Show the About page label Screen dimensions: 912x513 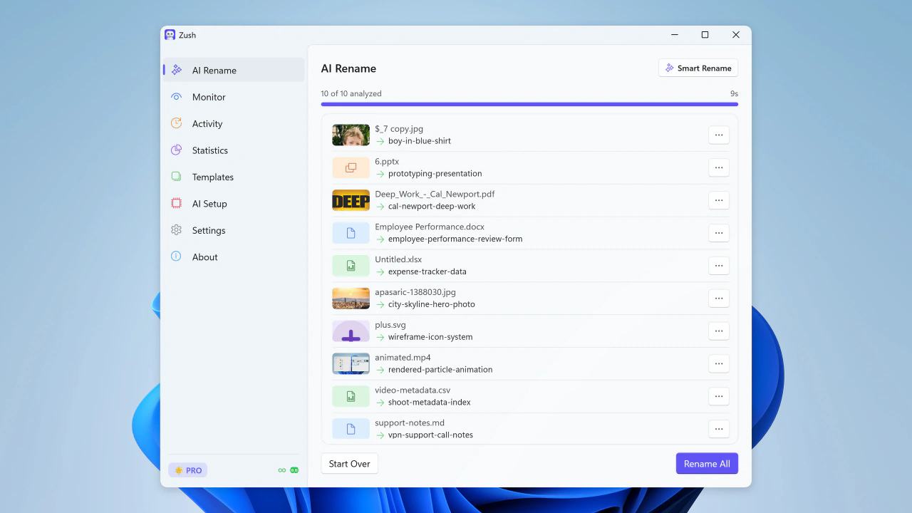pyautogui.click(x=205, y=257)
